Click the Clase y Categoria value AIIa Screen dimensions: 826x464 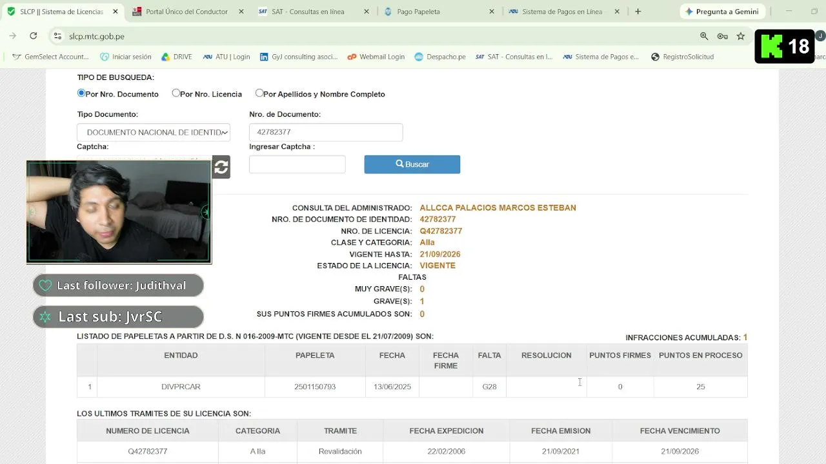427,242
